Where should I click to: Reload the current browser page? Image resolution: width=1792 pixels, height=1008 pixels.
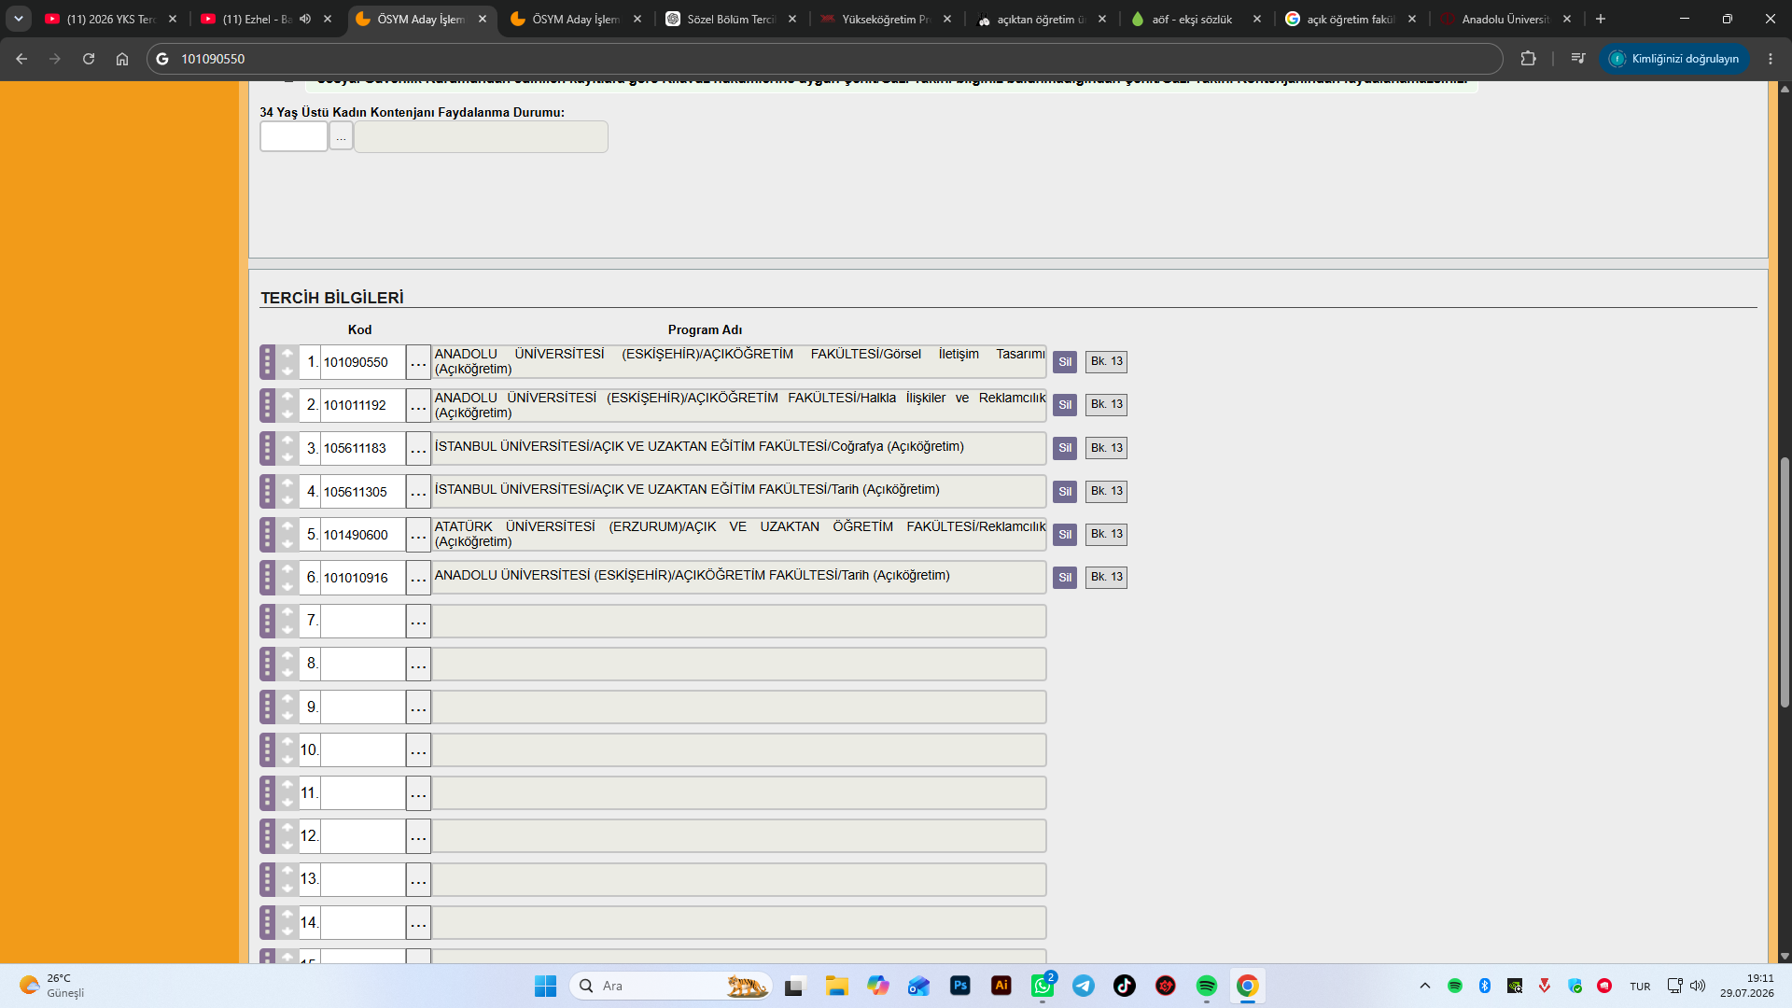click(89, 59)
